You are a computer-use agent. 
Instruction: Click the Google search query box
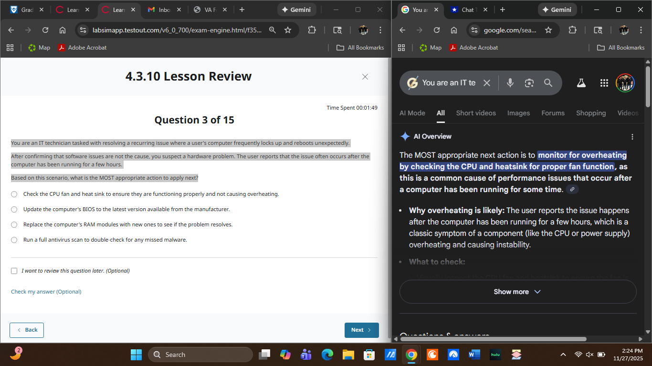449,83
